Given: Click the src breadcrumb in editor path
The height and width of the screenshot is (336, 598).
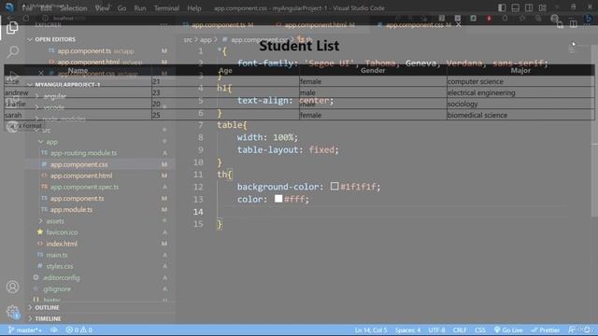Looking at the screenshot, I should (188, 39).
